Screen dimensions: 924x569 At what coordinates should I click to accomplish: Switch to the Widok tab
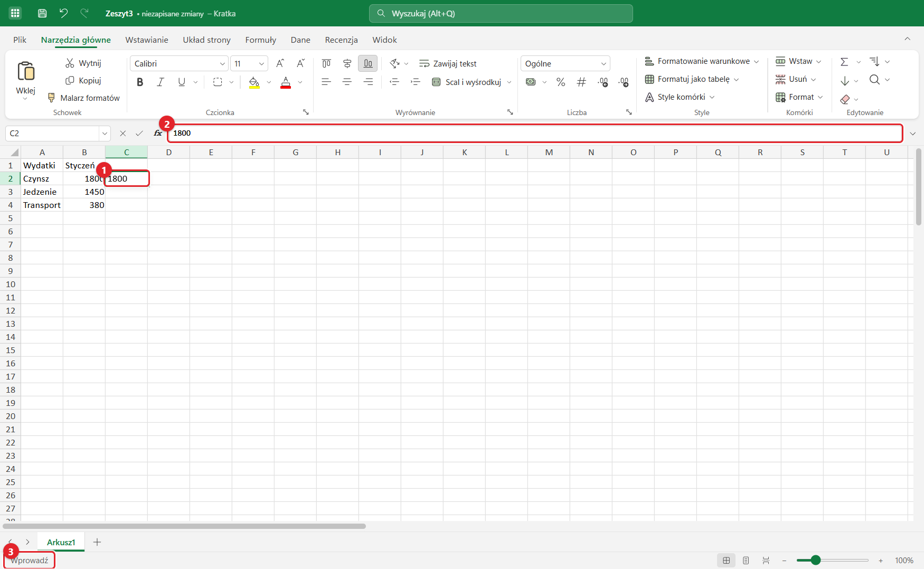[x=384, y=40]
